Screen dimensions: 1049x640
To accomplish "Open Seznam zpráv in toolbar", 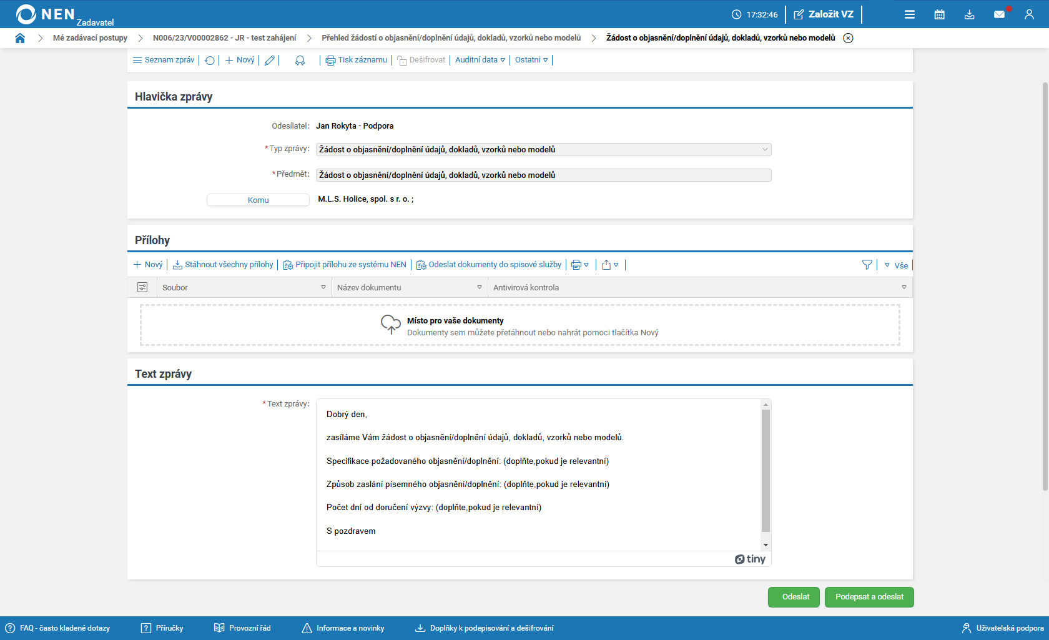I will [164, 60].
